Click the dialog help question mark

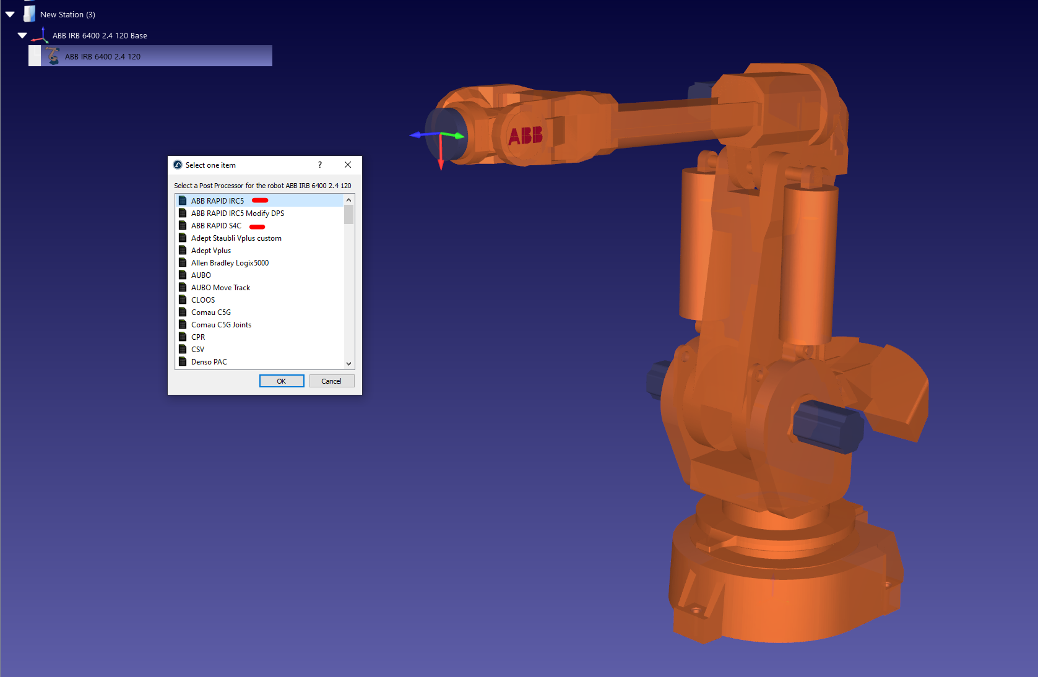point(319,165)
